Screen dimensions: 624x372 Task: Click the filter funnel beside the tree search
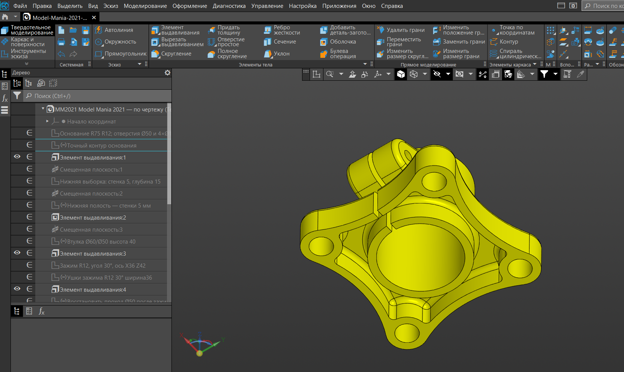point(17,96)
